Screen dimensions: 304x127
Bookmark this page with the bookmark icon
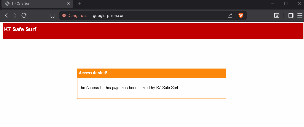click(52, 15)
